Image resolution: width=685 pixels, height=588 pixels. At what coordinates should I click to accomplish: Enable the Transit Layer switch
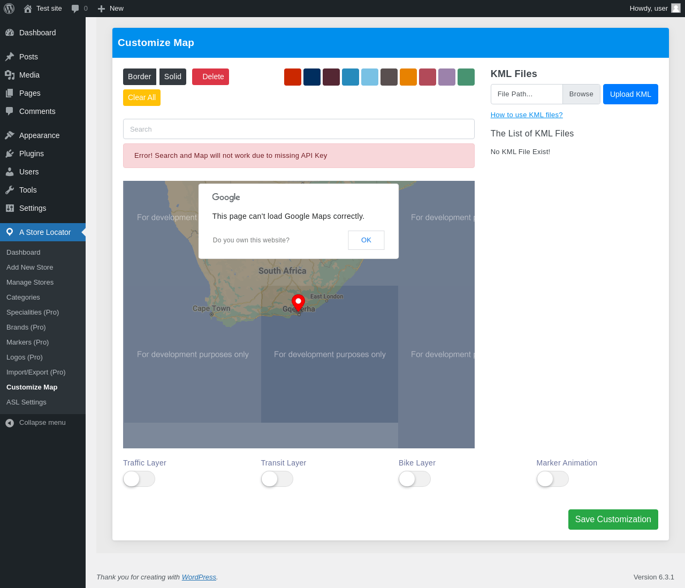coord(277,479)
